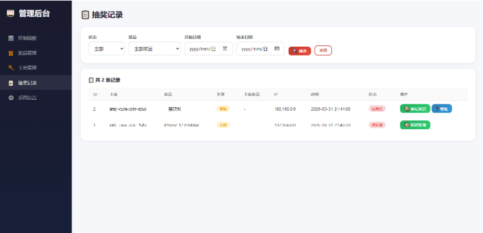
Task: Click the ID column header
Action: pos(95,94)
